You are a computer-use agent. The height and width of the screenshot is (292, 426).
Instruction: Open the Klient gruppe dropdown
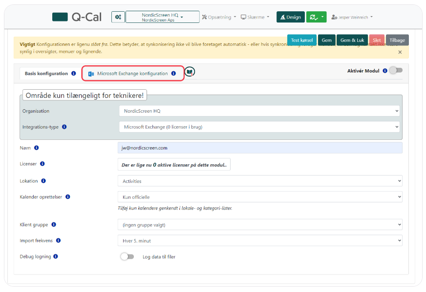tap(260, 225)
